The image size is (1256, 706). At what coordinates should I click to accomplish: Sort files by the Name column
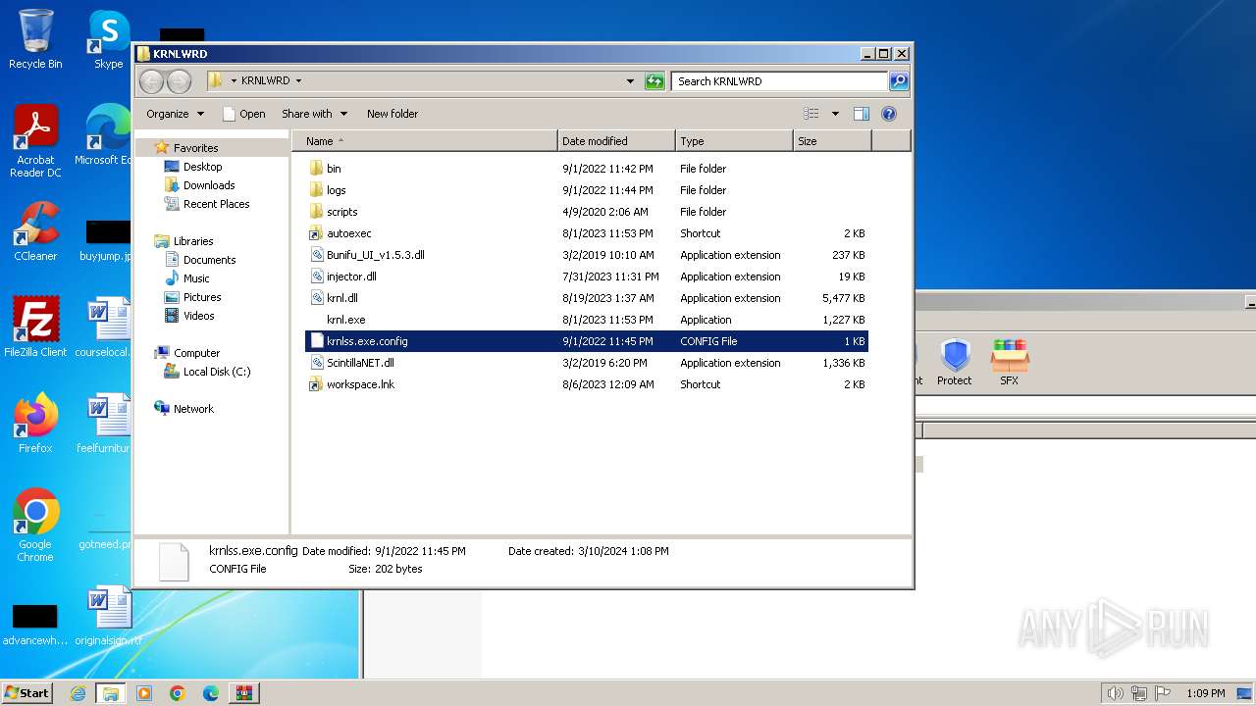coord(425,141)
